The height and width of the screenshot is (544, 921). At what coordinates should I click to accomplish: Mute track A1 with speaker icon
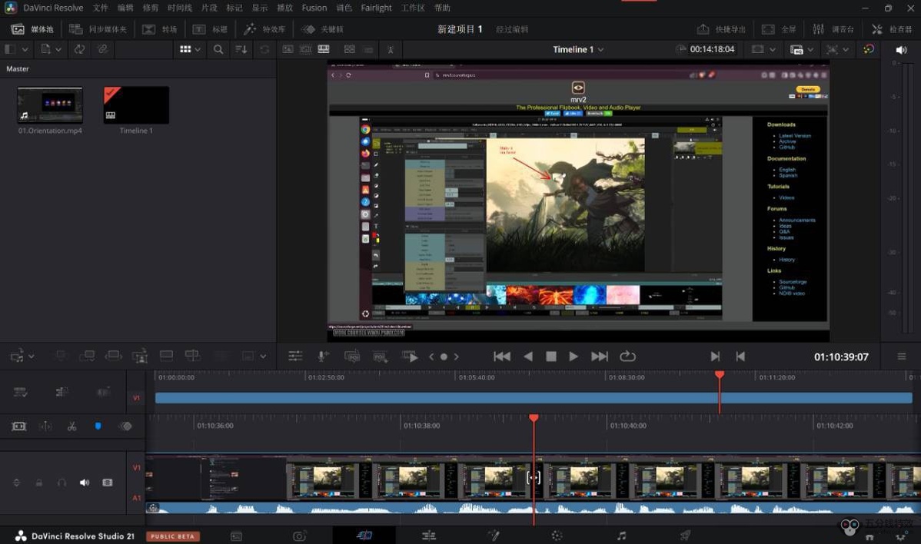[x=85, y=483]
